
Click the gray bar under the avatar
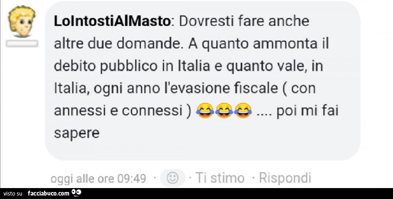click(x=22, y=43)
